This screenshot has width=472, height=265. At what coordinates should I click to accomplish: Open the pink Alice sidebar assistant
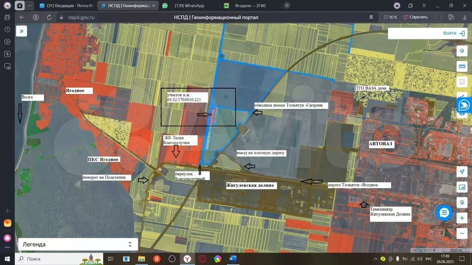coord(7,238)
